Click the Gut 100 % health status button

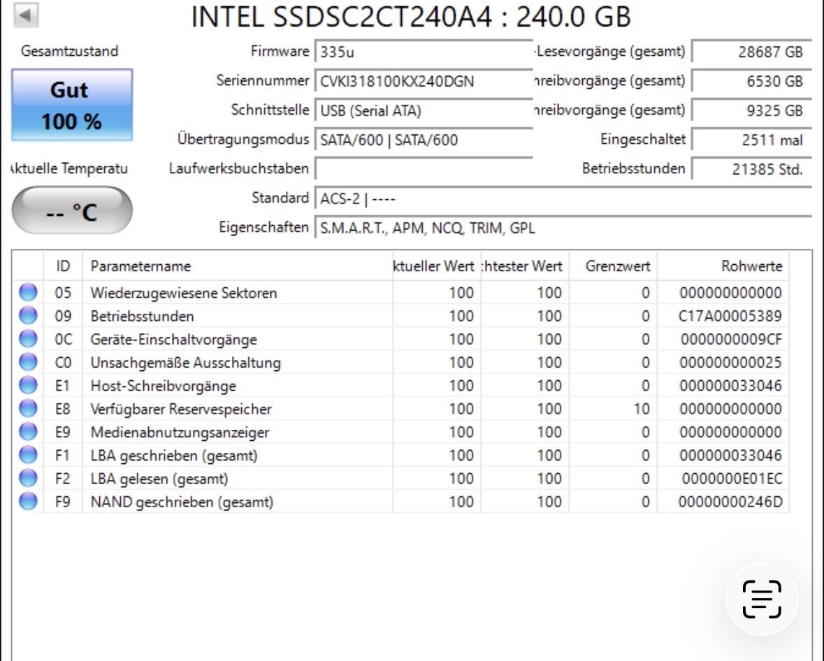click(x=72, y=105)
